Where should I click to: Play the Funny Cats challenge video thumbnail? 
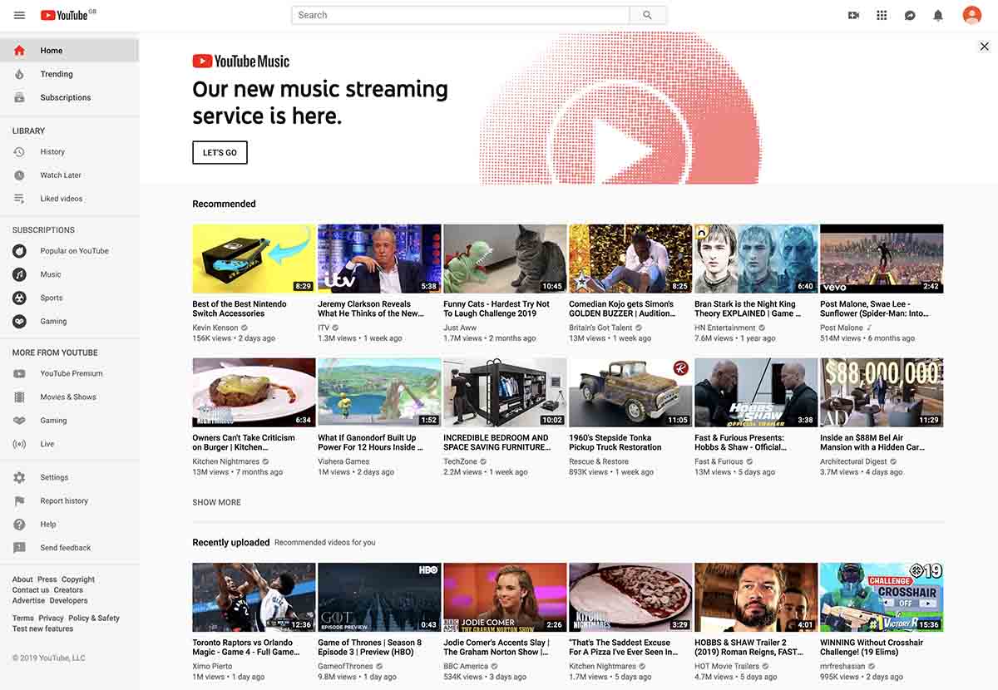pos(505,258)
